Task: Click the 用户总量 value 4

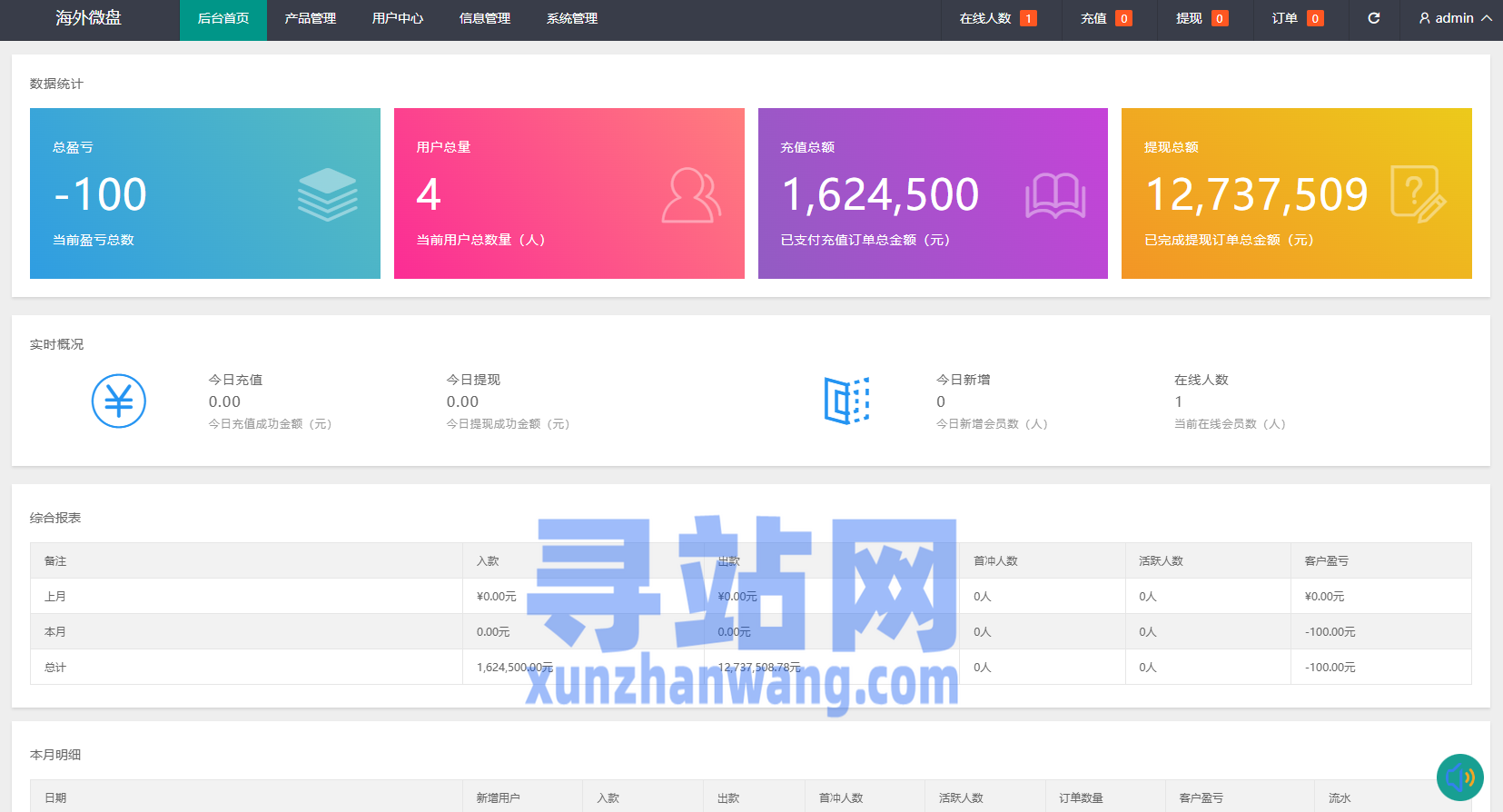Action: (x=429, y=194)
